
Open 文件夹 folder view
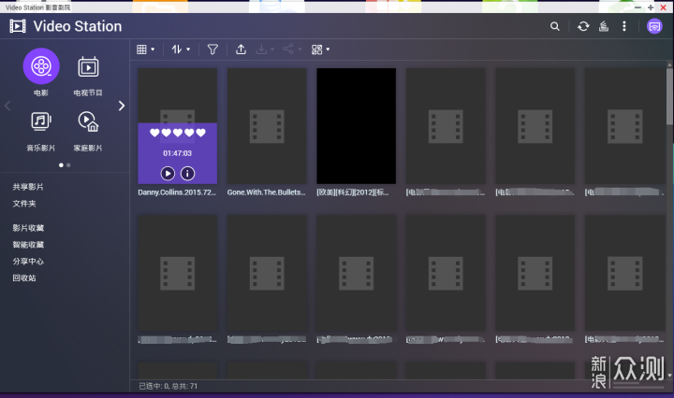pos(24,204)
